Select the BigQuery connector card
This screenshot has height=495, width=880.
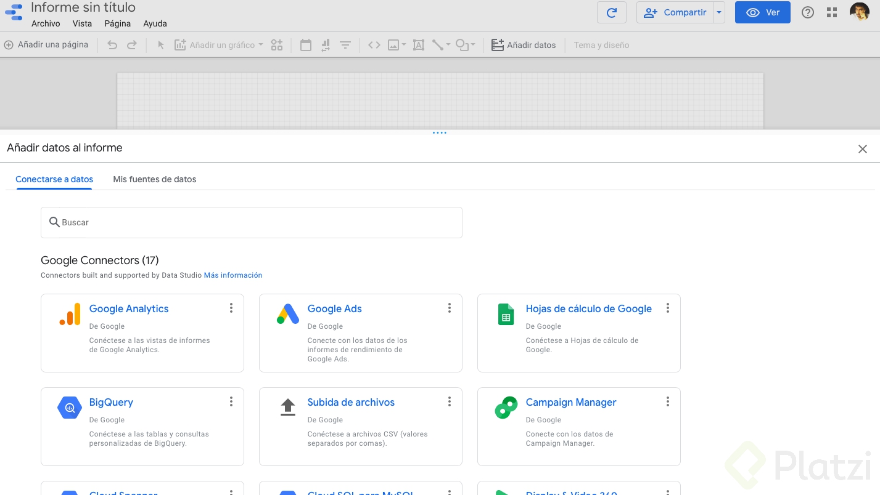click(x=142, y=426)
